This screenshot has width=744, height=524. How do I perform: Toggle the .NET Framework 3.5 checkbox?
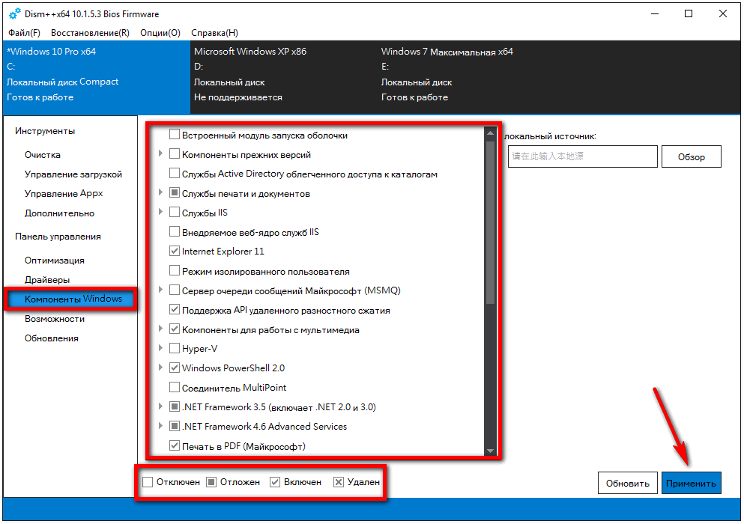point(174,406)
